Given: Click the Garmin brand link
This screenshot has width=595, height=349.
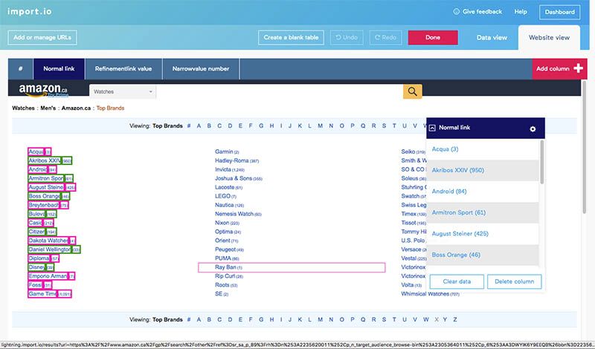Looking at the screenshot, I should click(224, 151).
